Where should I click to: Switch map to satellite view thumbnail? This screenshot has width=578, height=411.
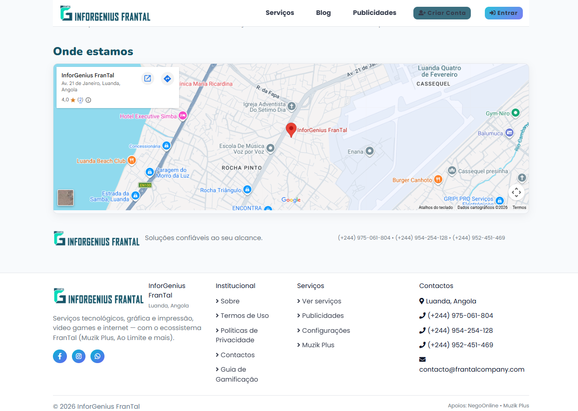click(x=66, y=198)
